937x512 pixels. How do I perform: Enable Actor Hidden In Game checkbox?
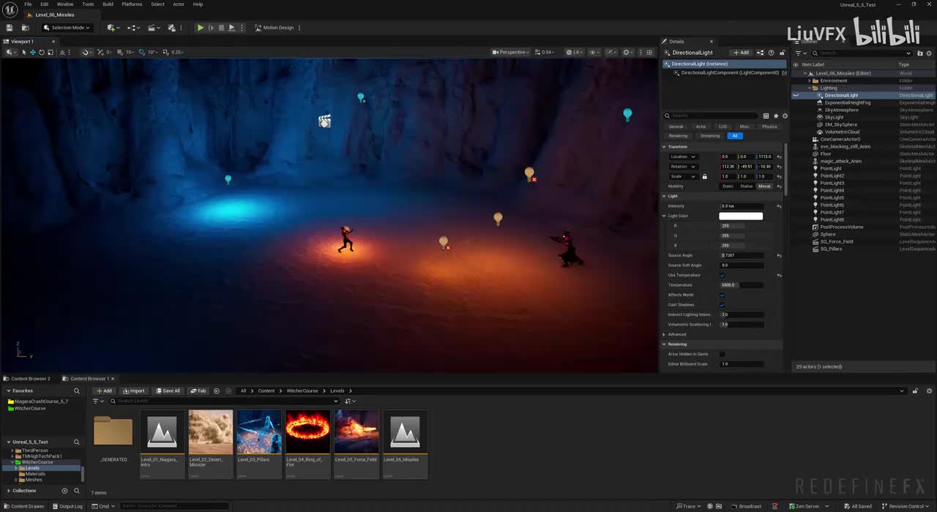click(722, 354)
